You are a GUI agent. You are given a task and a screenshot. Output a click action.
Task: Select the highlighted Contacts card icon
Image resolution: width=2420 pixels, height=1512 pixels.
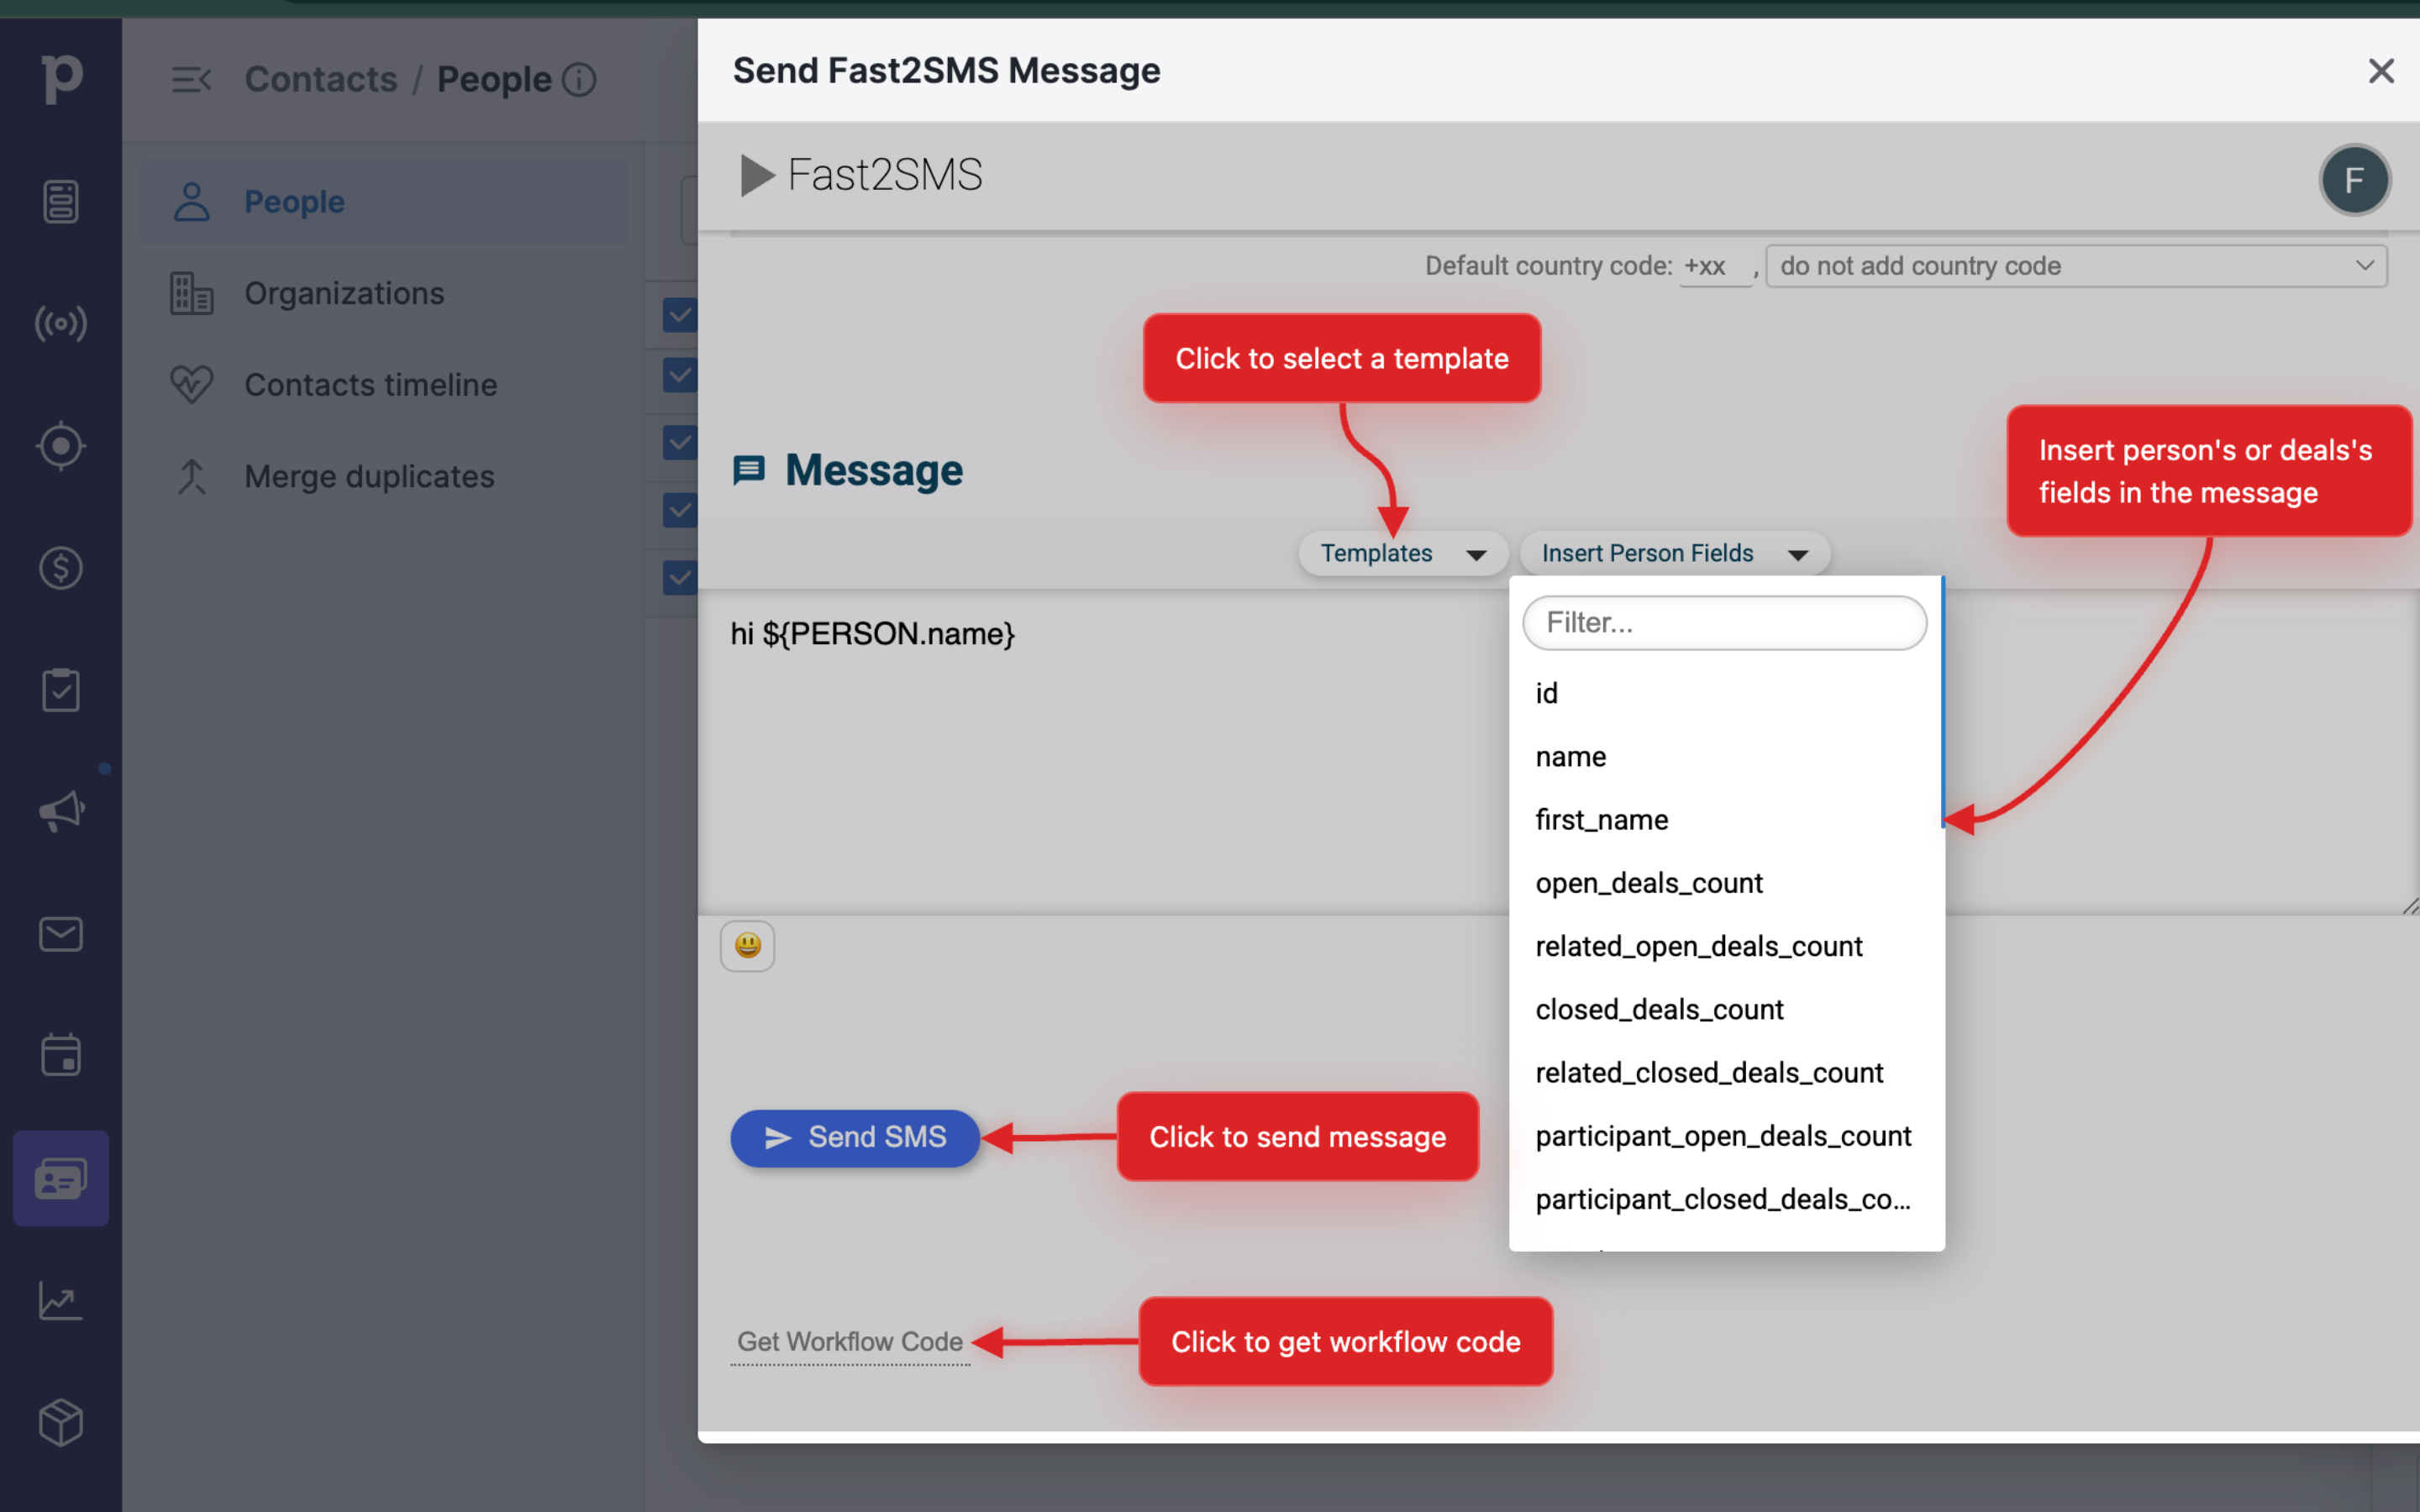(60, 1179)
